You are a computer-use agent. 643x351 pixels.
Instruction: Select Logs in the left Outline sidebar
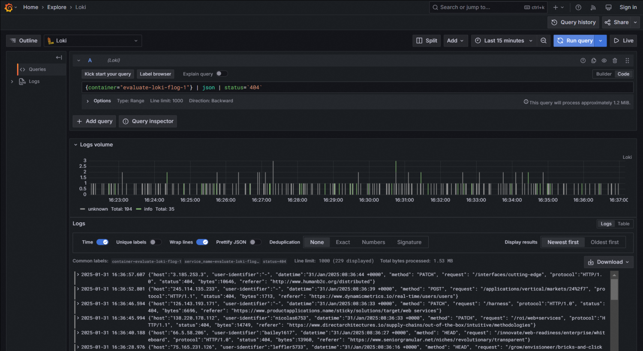point(34,81)
